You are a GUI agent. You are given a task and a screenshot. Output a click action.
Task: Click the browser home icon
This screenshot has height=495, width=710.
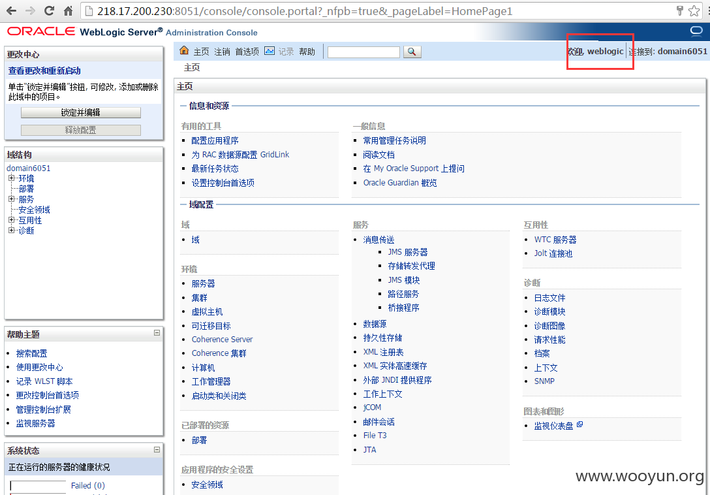[x=68, y=11]
